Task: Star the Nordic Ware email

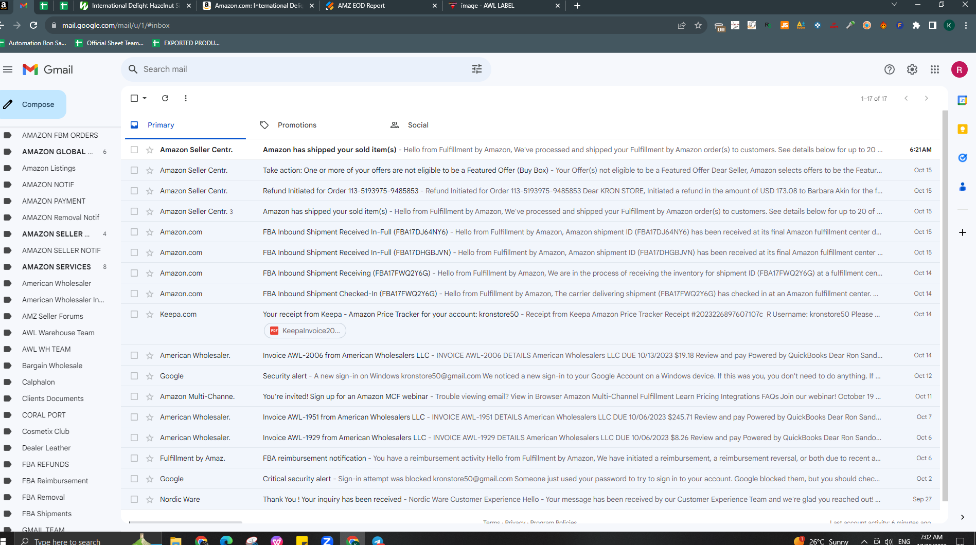Action: coord(150,499)
